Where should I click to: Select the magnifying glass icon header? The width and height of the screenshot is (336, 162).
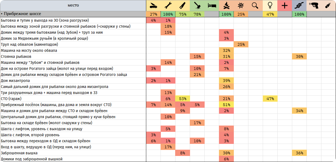[256, 5]
